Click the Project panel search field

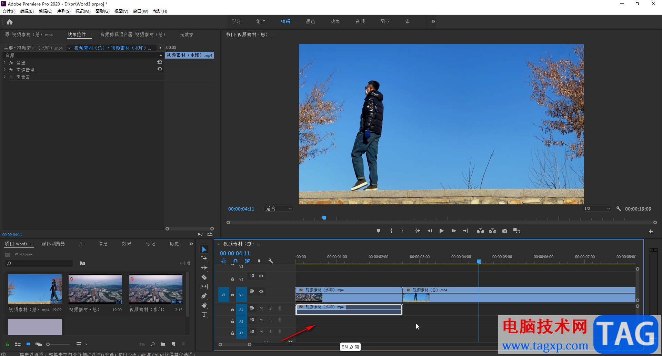[x=40, y=263]
